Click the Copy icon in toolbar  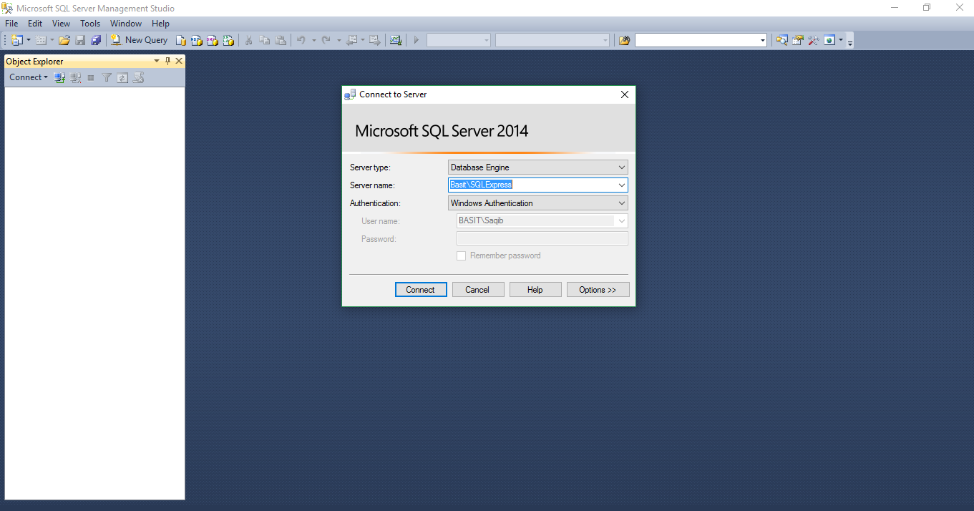(x=265, y=40)
